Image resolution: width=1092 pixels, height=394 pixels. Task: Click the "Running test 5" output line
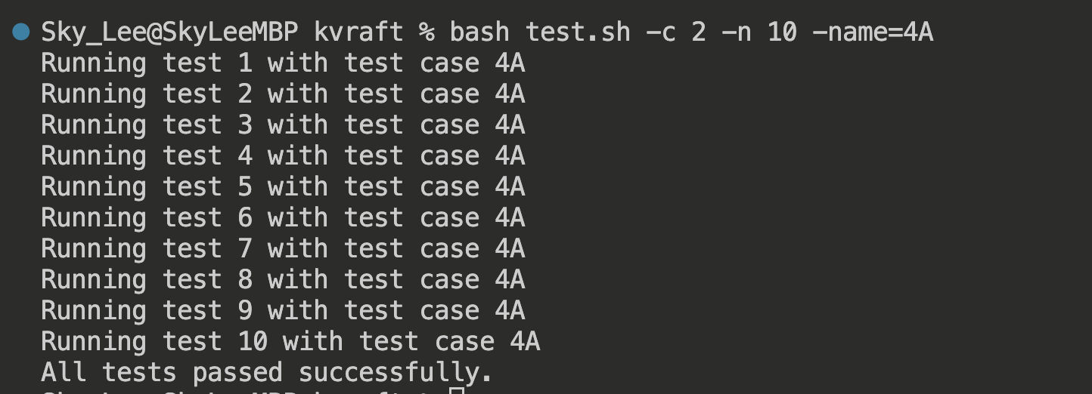coord(283,187)
